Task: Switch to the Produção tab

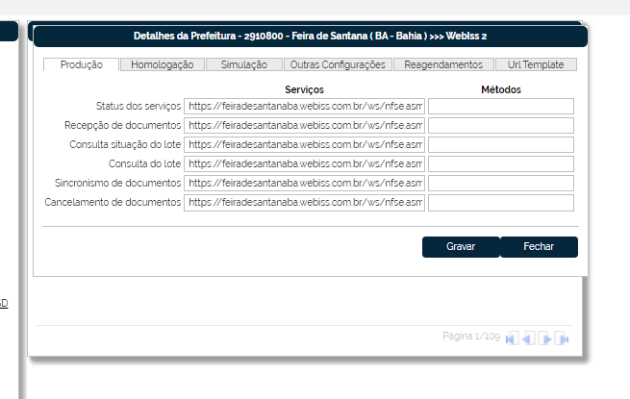Action: [x=81, y=64]
